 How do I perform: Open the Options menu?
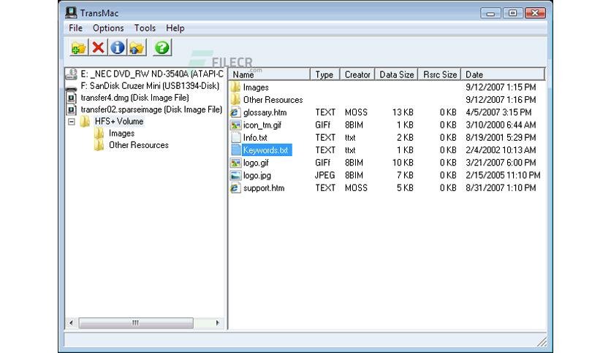pos(108,28)
